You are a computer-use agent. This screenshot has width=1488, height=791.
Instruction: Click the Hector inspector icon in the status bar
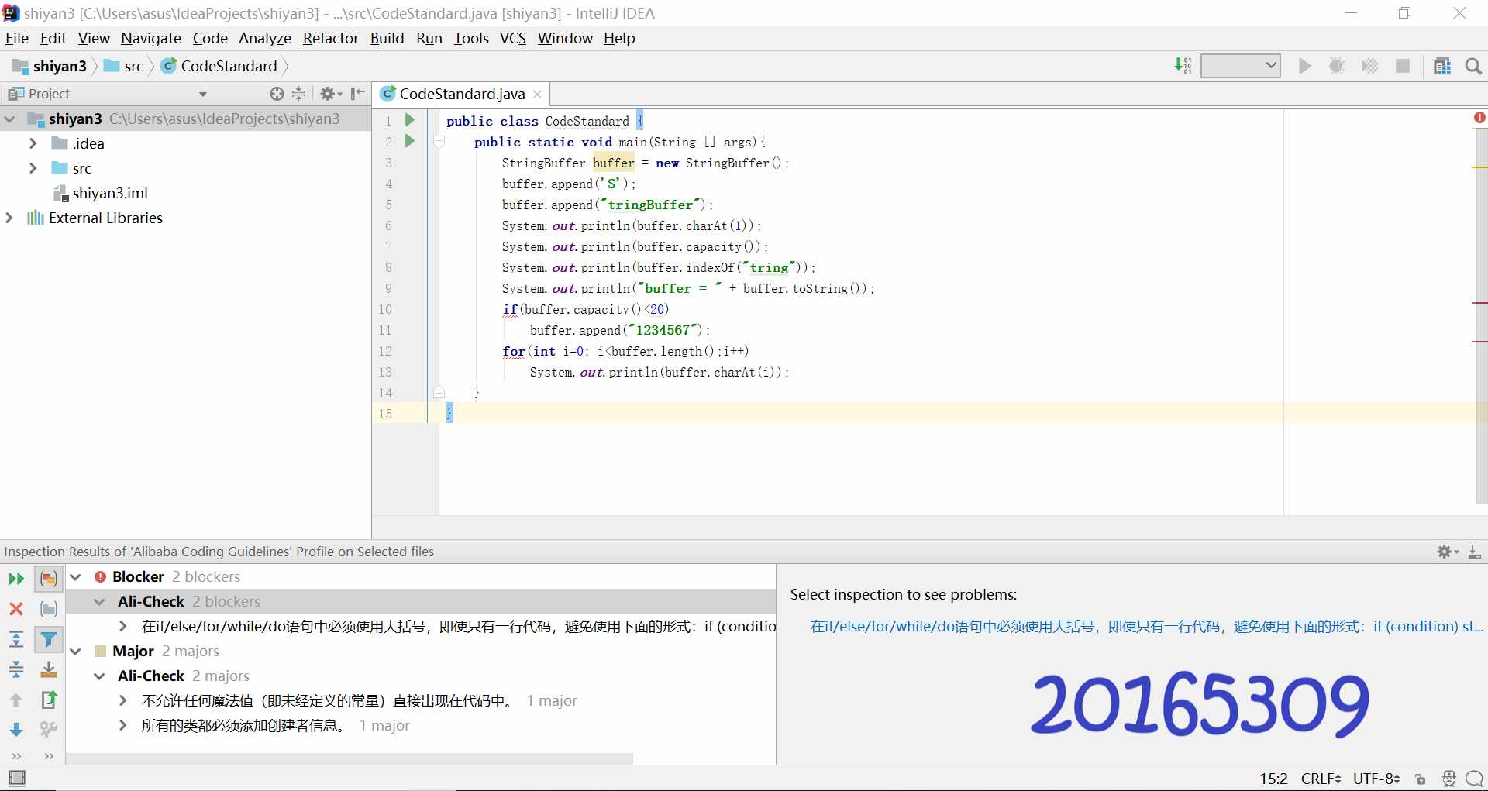pyautogui.click(x=1448, y=779)
